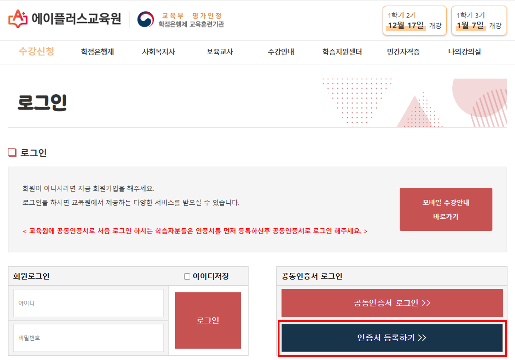
Task: Click the red square icon beside 로그인 heading
Action: pyautogui.click(x=12, y=153)
